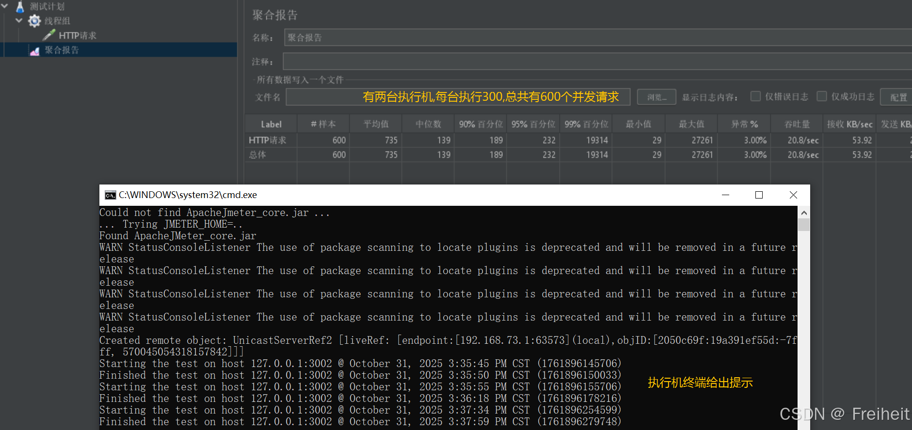The width and height of the screenshot is (912, 430).
Task: Sort by the 接收 KB/sec column header
Action: tap(849, 124)
